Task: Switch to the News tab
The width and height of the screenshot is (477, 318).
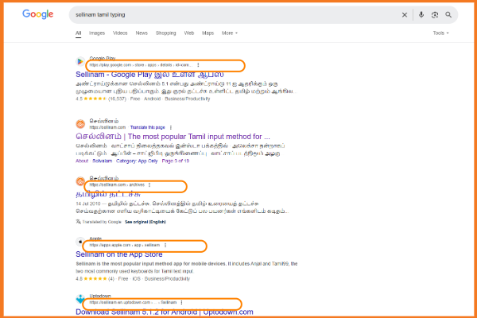Action: click(142, 33)
